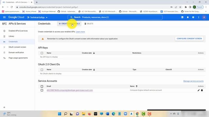Click the browser address bar URL

point(49,7)
